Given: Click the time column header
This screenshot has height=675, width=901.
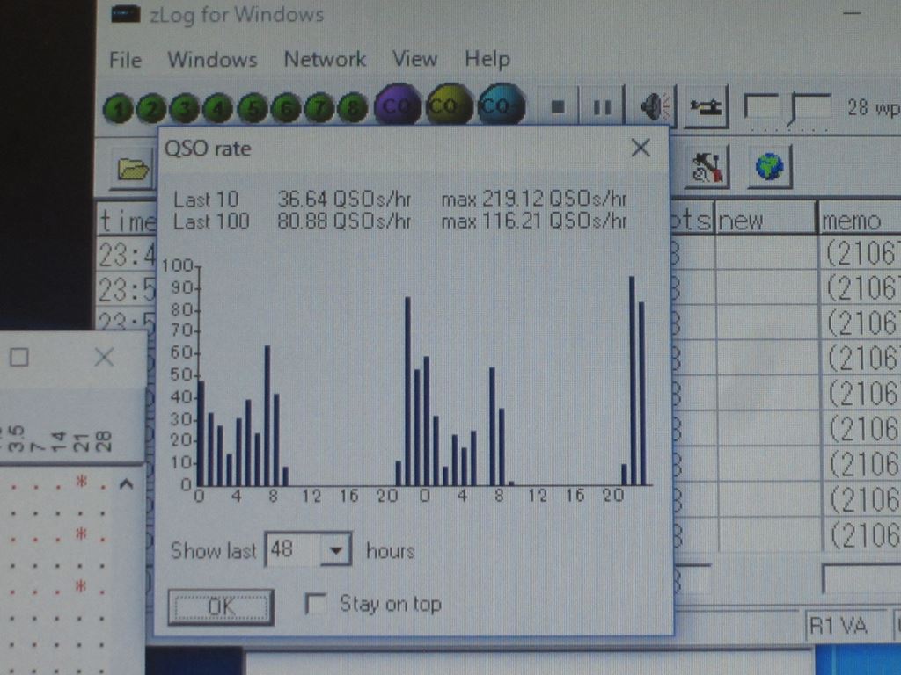Looking at the screenshot, I should [127, 221].
